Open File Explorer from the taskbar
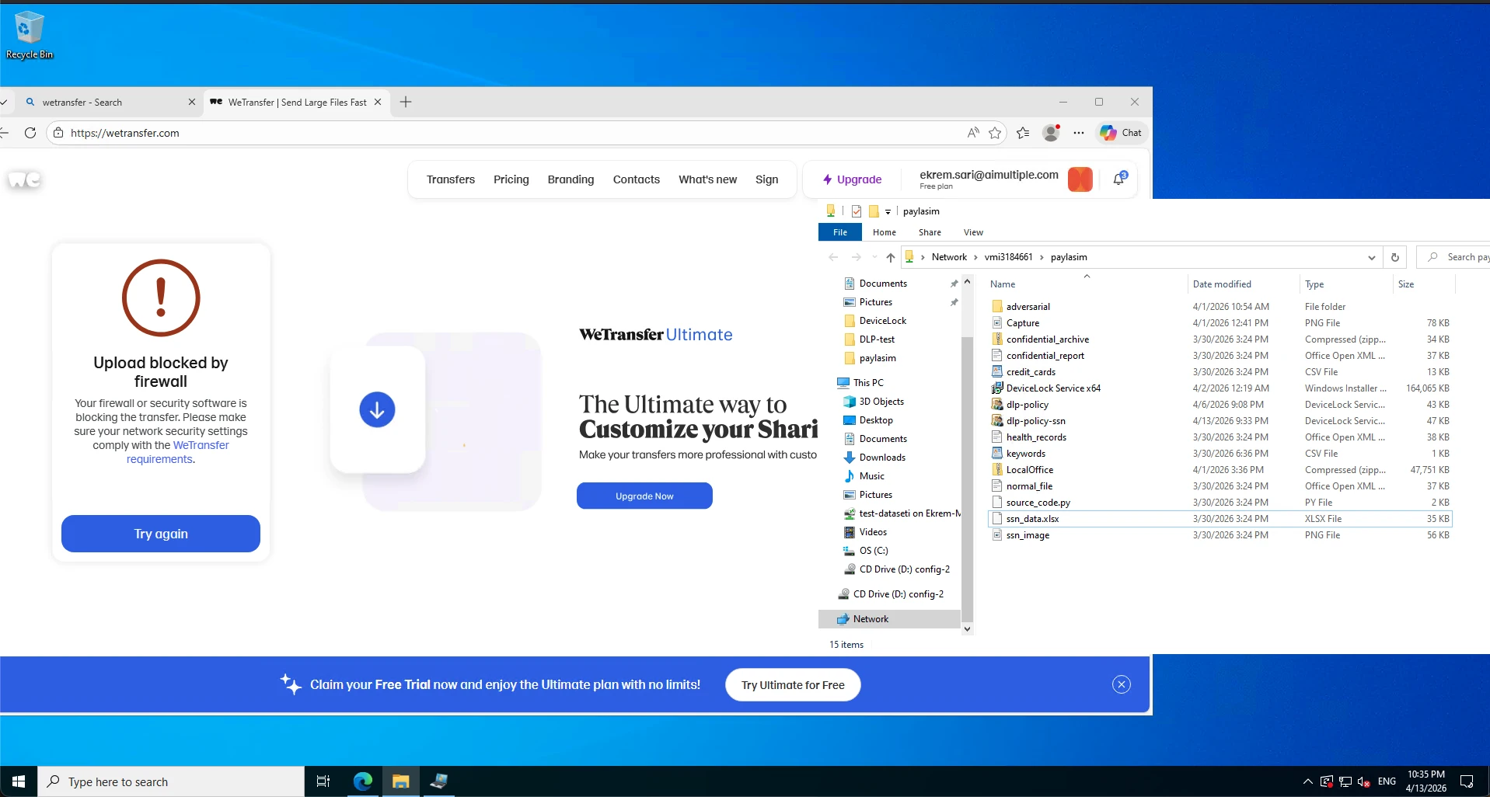This screenshot has height=797, width=1490. (401, 781)
